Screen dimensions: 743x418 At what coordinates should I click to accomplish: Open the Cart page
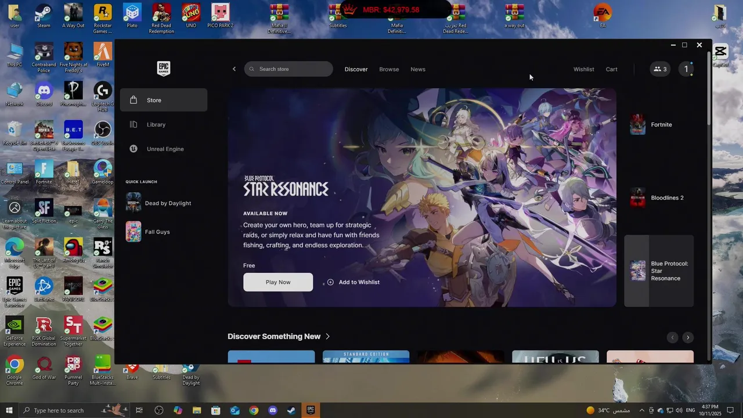[x=612, y=69]
